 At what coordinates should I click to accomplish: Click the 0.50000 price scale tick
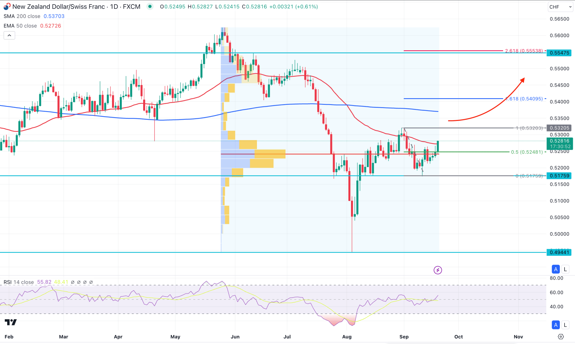click(559, 234)
